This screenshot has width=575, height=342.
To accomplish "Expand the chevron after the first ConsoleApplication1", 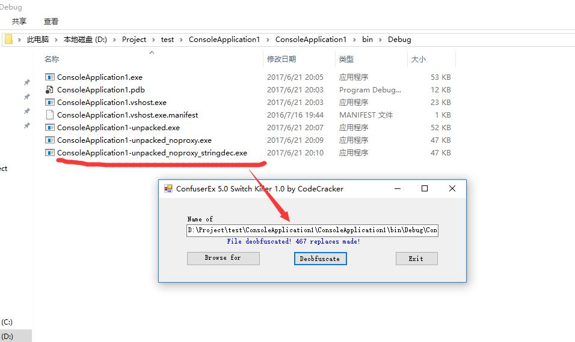I will pyautogui.click(x=268, y=40).
